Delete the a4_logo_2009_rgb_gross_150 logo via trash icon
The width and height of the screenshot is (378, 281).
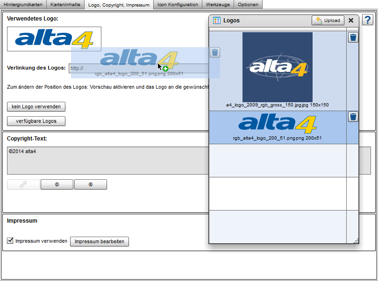coord(353,37)
